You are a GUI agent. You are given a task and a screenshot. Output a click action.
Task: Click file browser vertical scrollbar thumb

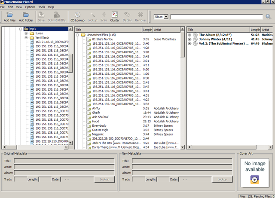coord(70,63)
